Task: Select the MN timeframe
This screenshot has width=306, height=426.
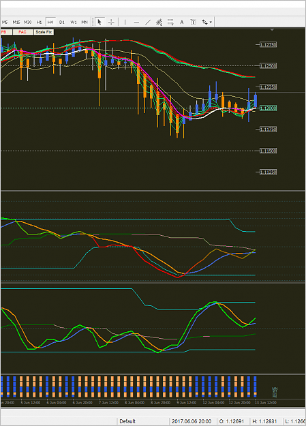Action: 85,22
